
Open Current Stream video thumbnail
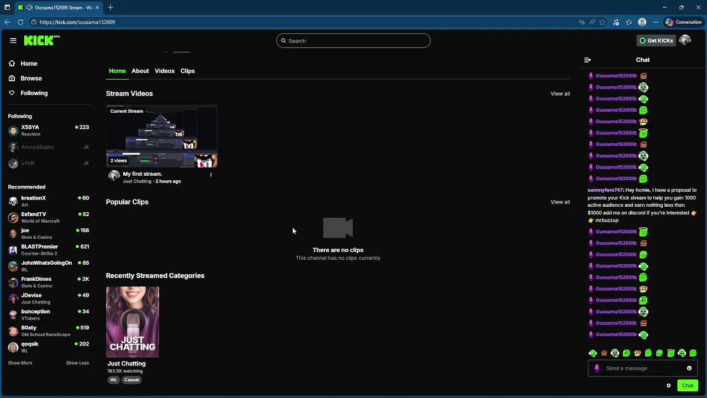point(161,136)
